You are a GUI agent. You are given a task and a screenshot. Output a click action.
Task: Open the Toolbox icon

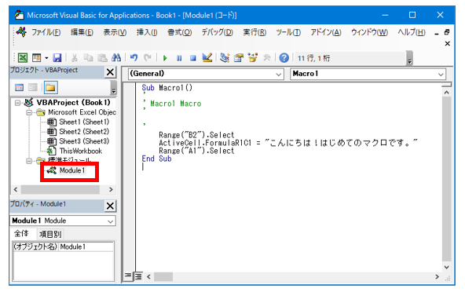coord(266,57)
